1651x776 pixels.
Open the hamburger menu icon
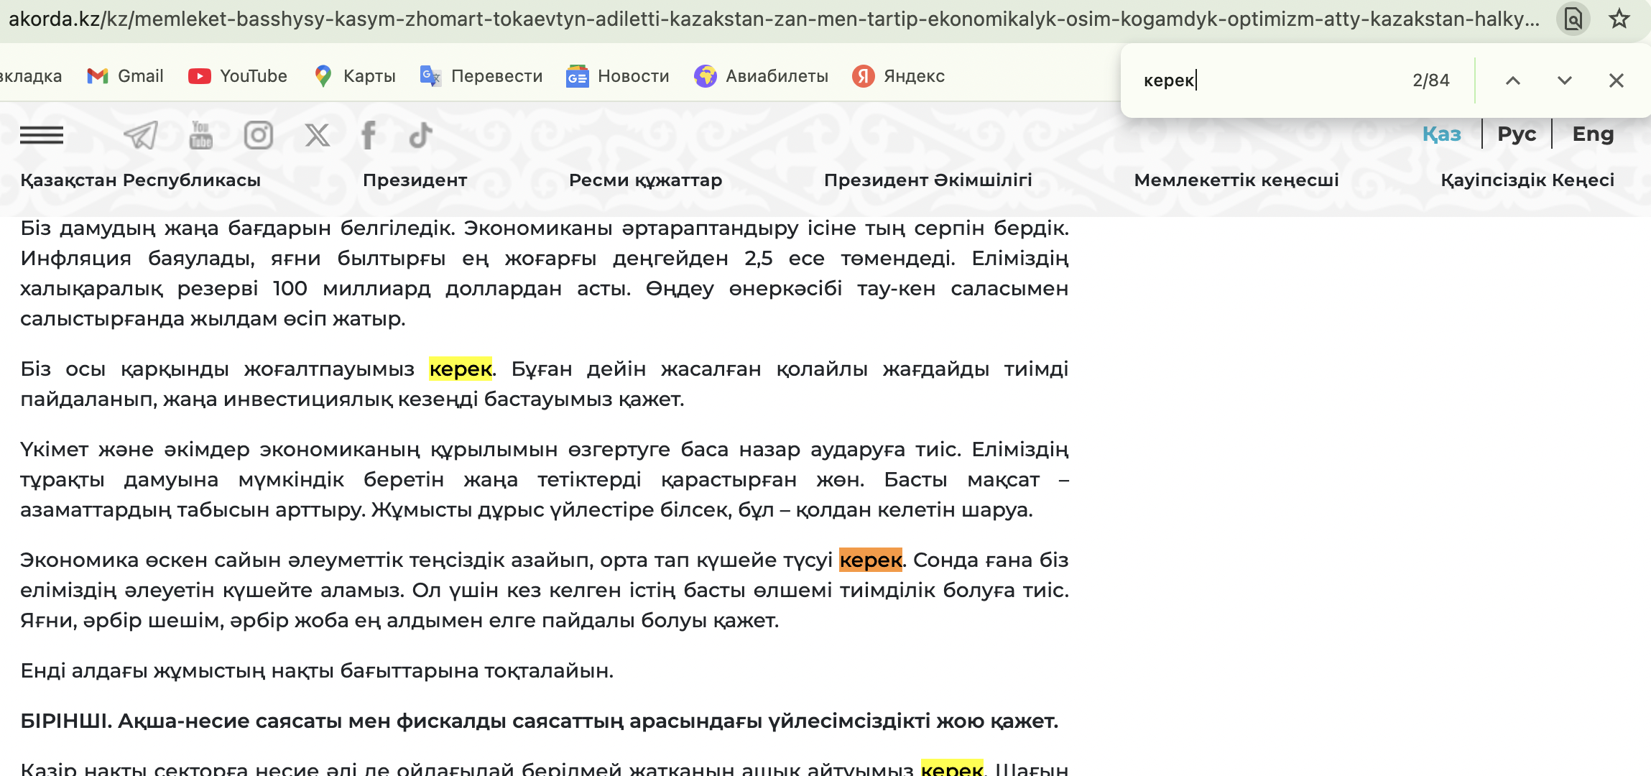point(42,134)
